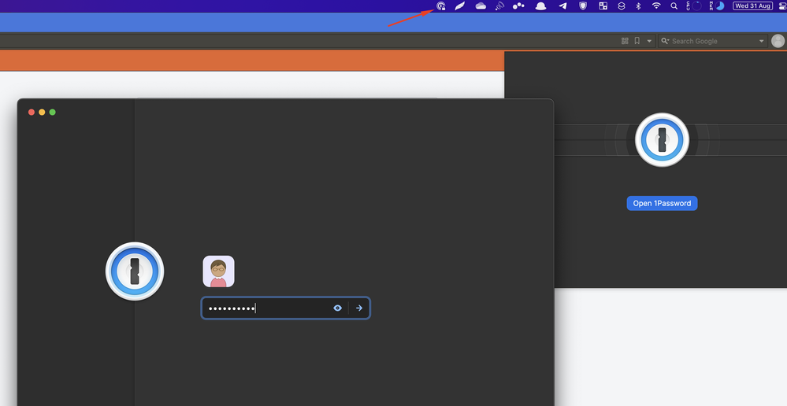The image size is (787, 406).
Task: Open search engine selector beside Search Google
Action: 666,41
